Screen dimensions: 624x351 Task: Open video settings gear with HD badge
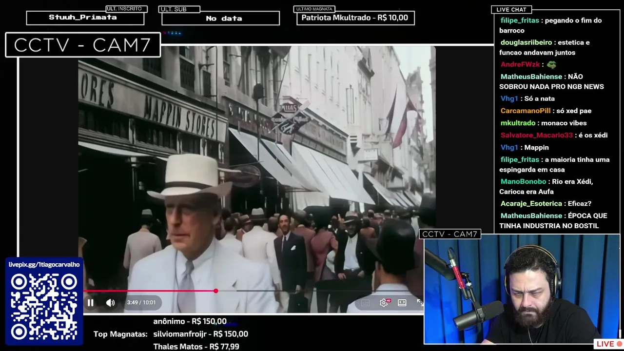click(384, 303)
